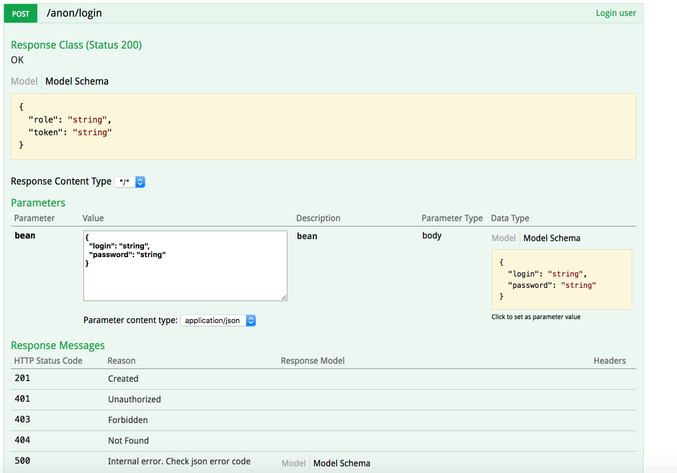Grab the bean text area resize handle
Screen dimensions: 677x473
(284, 298)
